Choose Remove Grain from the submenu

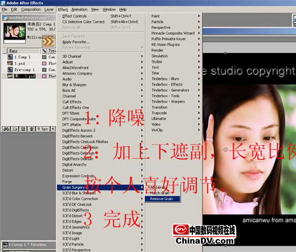[162, 199]
